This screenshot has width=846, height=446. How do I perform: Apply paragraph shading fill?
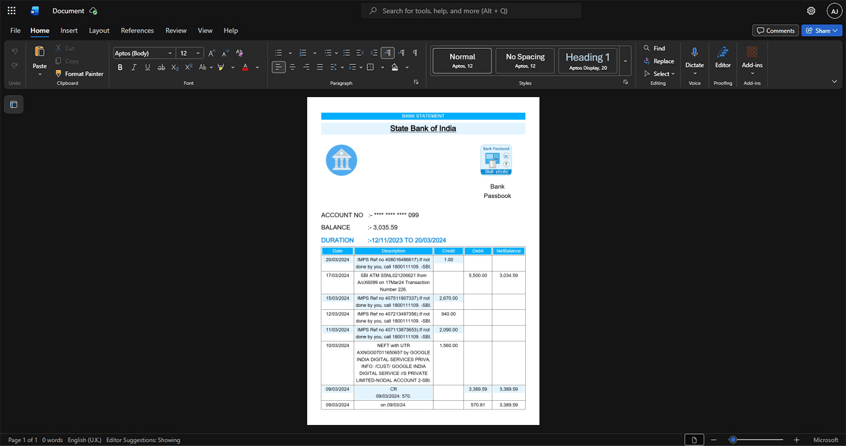coord(395,67)
